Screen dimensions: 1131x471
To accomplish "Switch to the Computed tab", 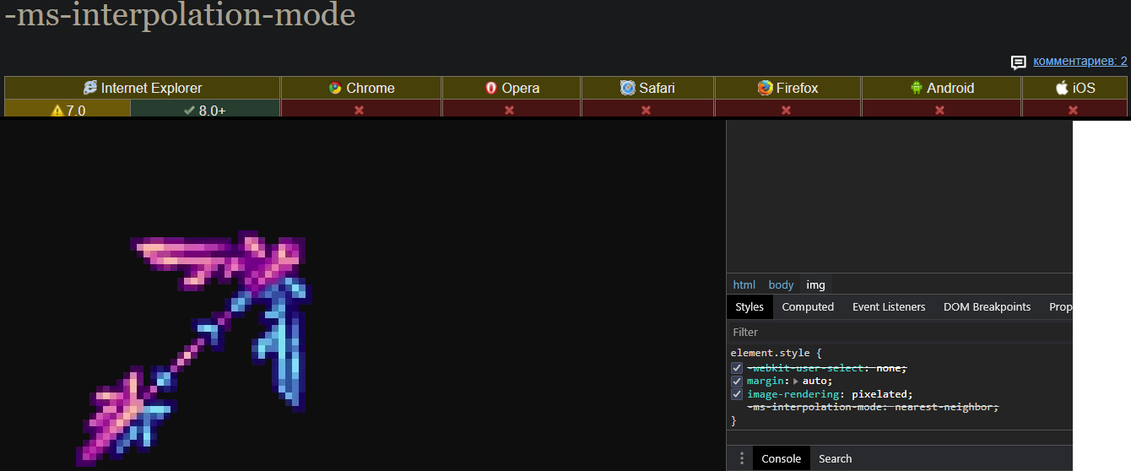I will coord(808,307).
